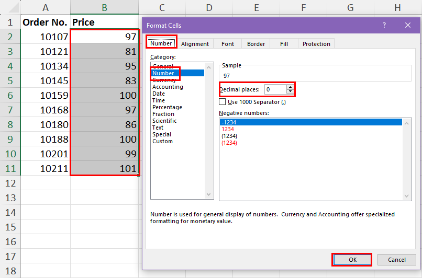Switch to the Number tab
422x278 pixels.
point(161,43)
